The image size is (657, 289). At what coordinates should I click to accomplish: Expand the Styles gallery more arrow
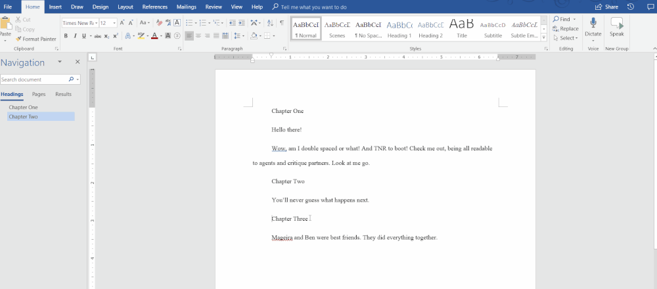pos(544,37)
